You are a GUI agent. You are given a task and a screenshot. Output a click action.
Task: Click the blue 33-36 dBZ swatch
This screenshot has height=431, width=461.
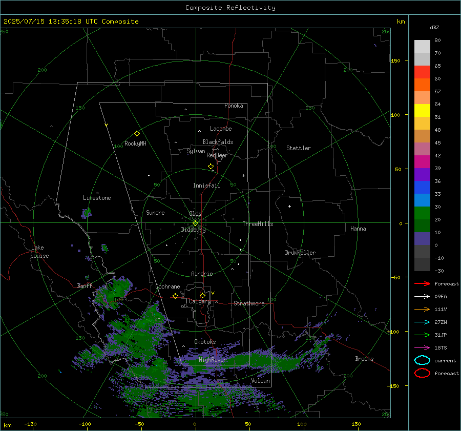pyautogui.click(x=422, y=188)
